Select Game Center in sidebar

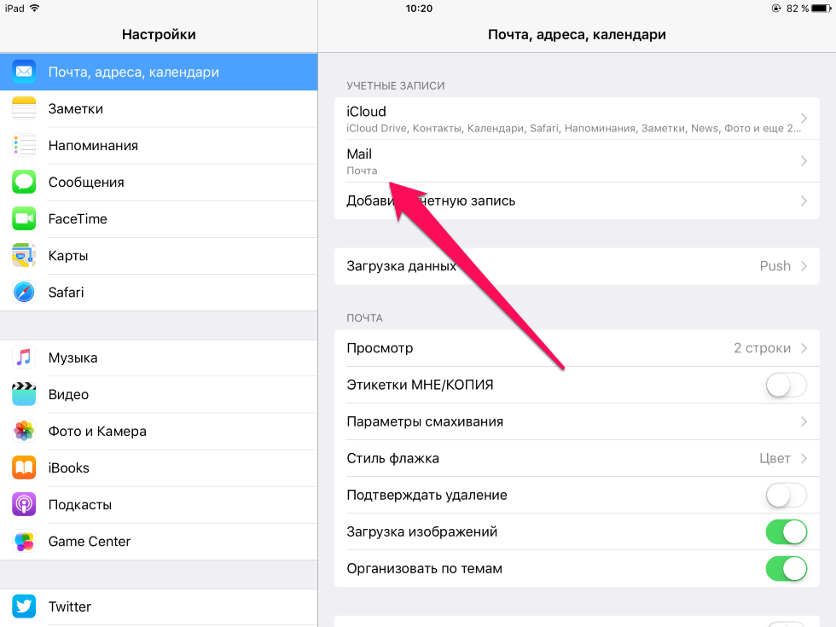[159, 542]
